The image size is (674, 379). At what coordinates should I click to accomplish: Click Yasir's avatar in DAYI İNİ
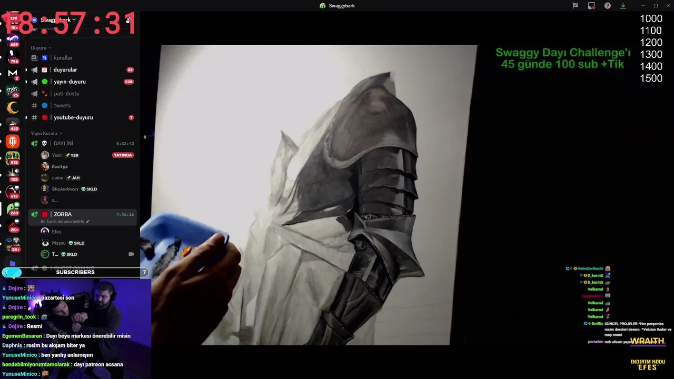click(45, 155)
